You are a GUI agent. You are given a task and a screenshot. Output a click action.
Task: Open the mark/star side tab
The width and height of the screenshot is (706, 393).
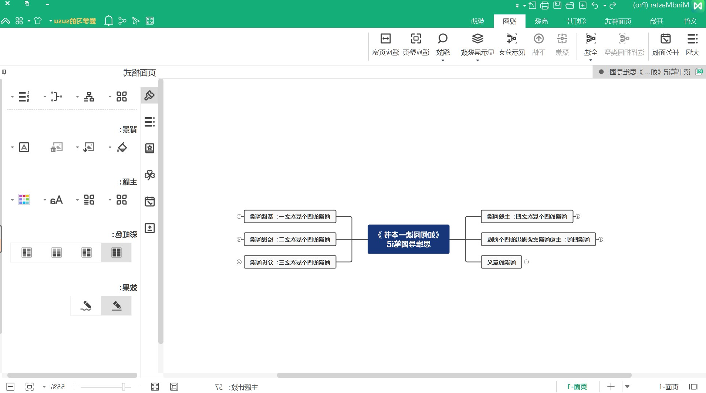pyautogui.click(x=149, y=148)
